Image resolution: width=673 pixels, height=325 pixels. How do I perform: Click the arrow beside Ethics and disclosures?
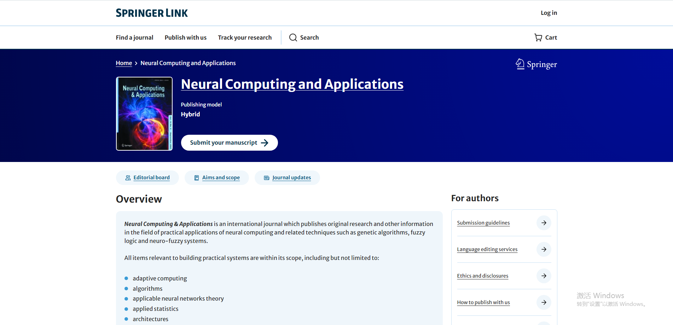[x=544, y=276]
